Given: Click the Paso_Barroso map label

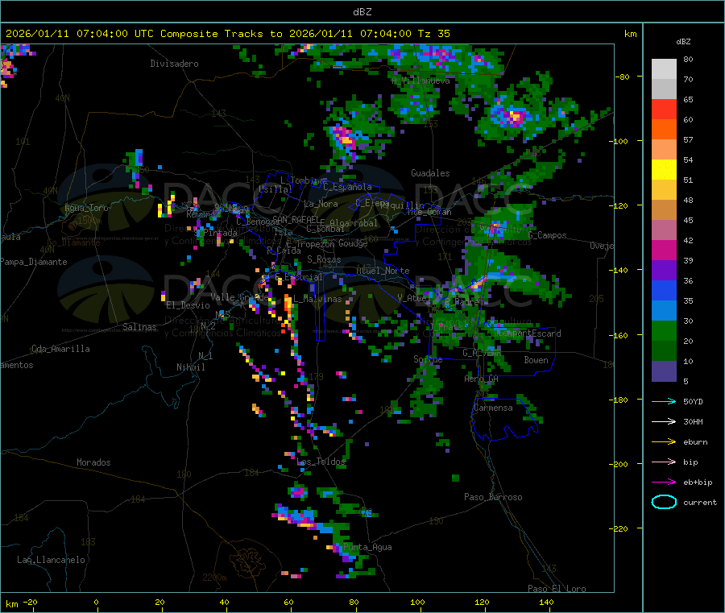Looking at the screenshot, I should [493, 497].
